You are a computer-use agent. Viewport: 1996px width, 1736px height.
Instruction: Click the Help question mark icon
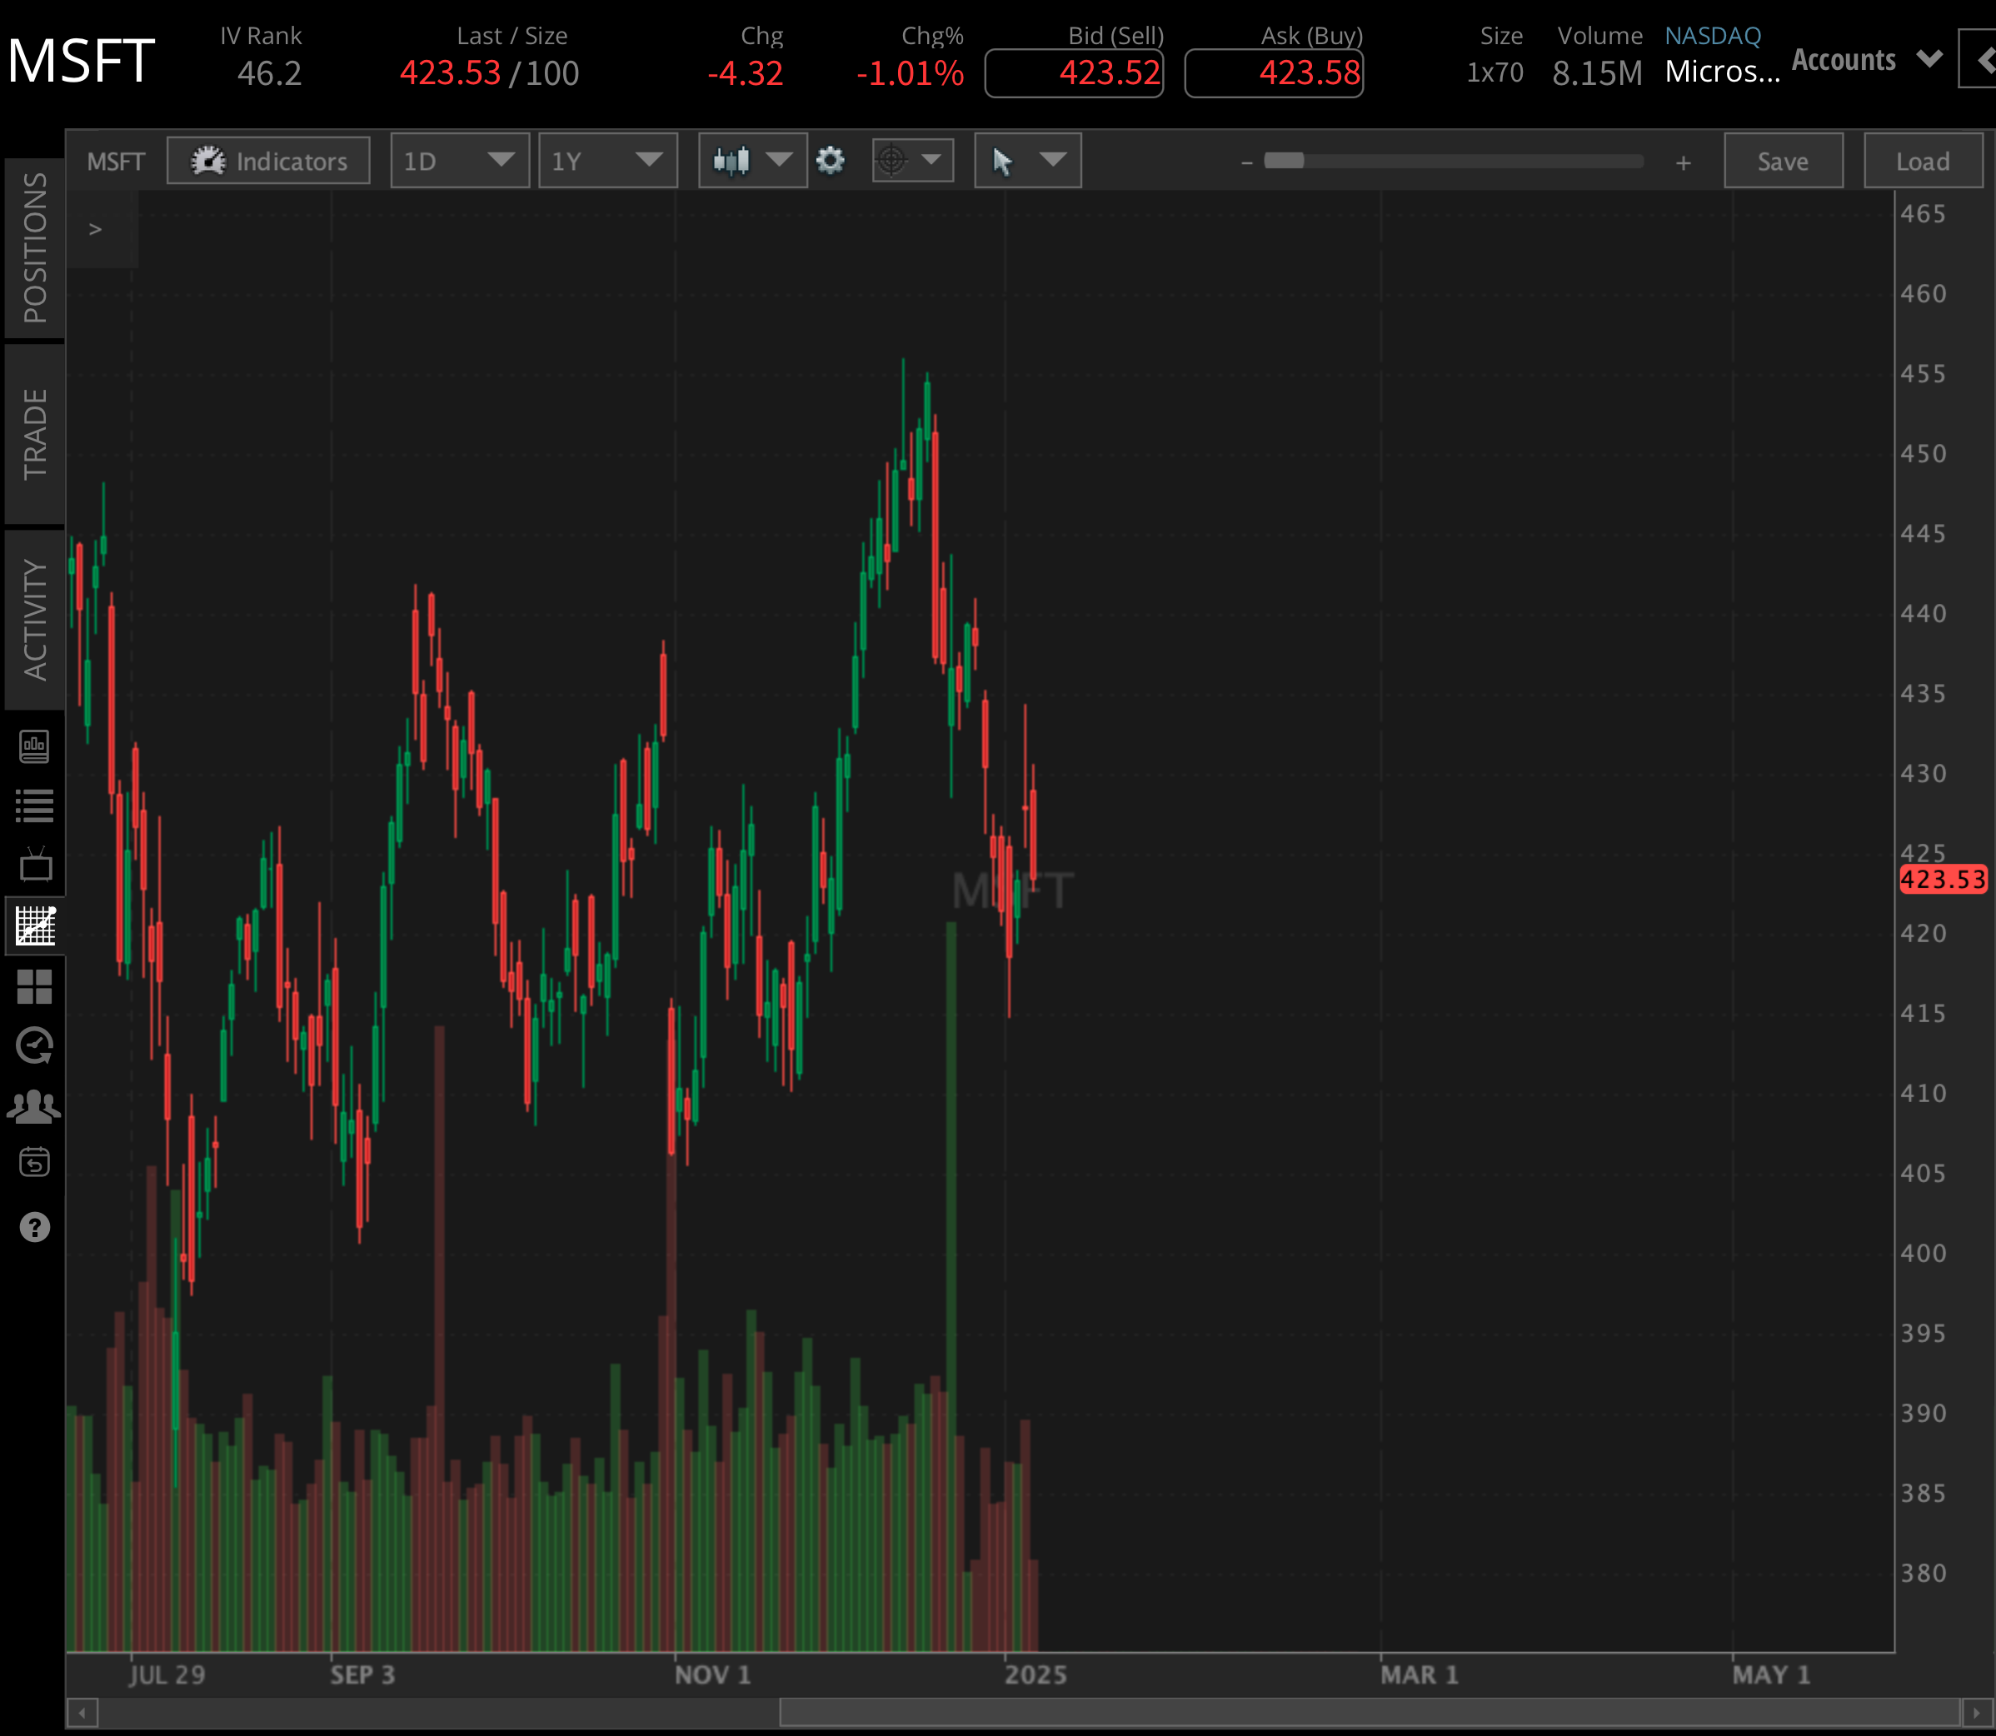(35, 1226)
